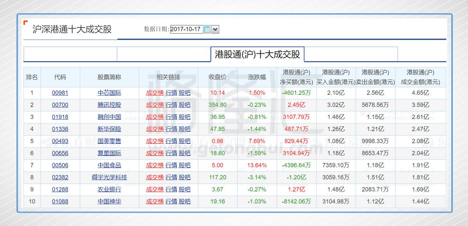This screenshot has width=468, height=226.
Task: Click the 股票简称 column header
Action: click(x=109, y=77)
